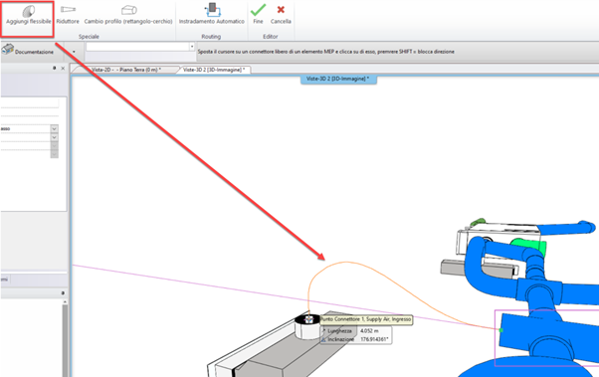Switch to Vista-2D Piano Terra tab
The height and width of the screenshot is (377, 599).
(x=125, y=70)
